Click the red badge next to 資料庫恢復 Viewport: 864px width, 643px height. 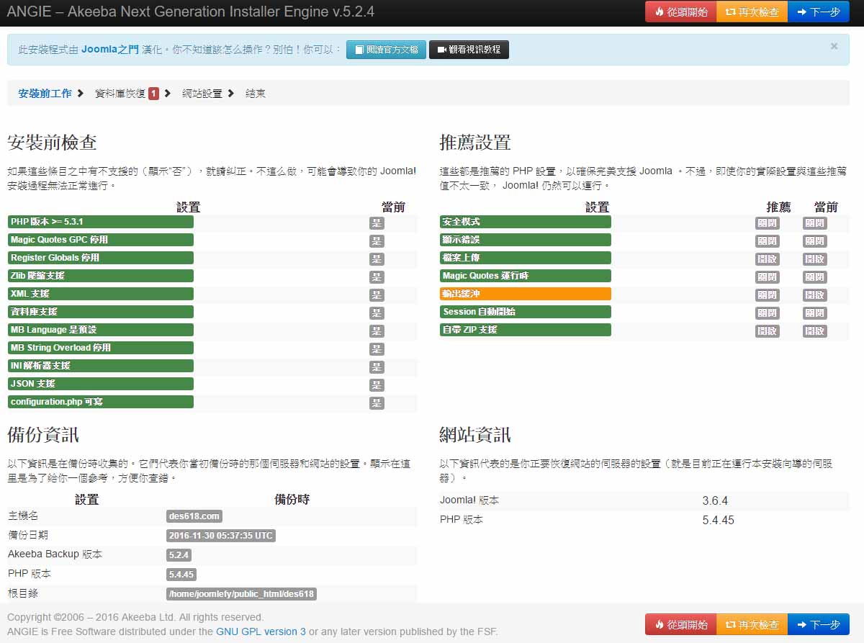coord(154,94)
